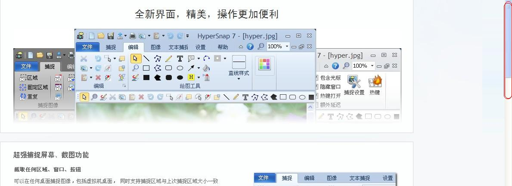Click the blue help question mark icon
512x186 pixels.
250,46
